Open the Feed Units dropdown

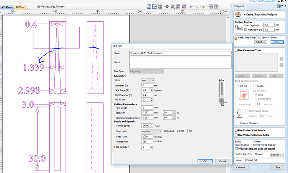pos(152,131)
